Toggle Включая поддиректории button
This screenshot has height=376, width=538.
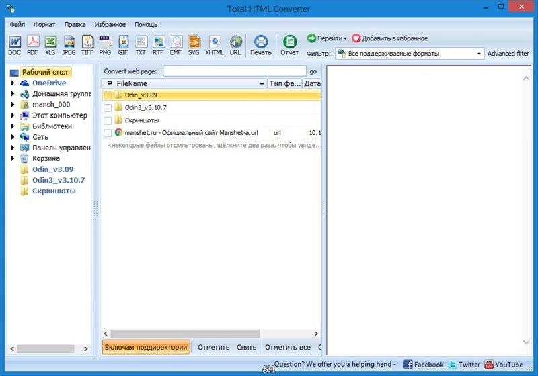click(146, 347)
